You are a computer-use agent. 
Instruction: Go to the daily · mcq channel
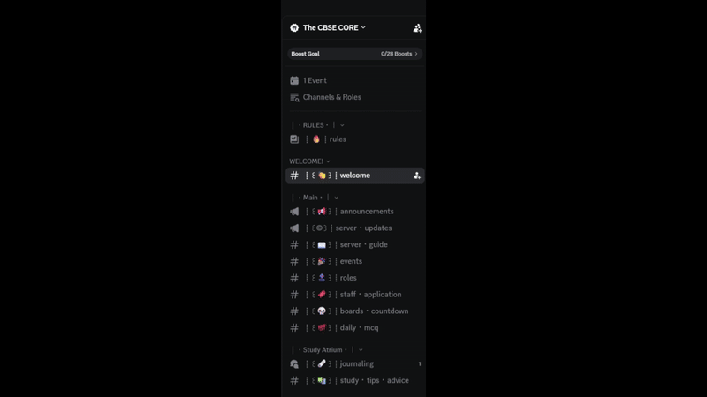pos(355,327)
